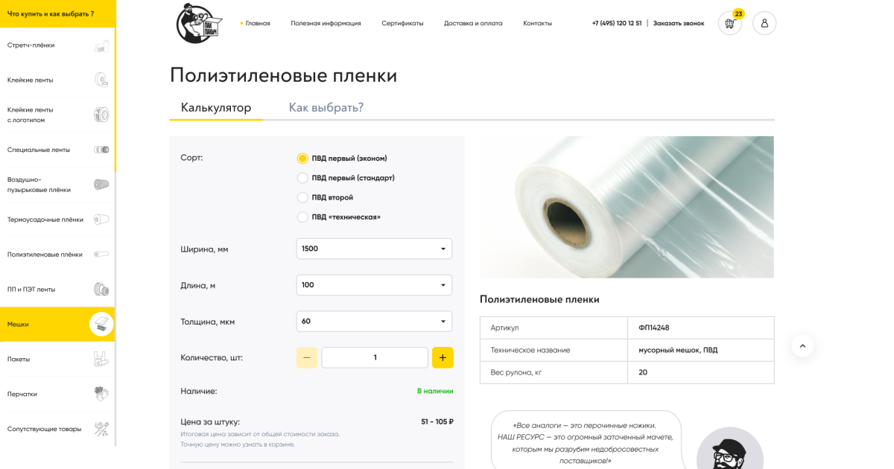Image resolution: width=894 pixels, height=469 pixels.
Task: Expand the Толщина, мкм dropdown
Action: click(374, 322)
